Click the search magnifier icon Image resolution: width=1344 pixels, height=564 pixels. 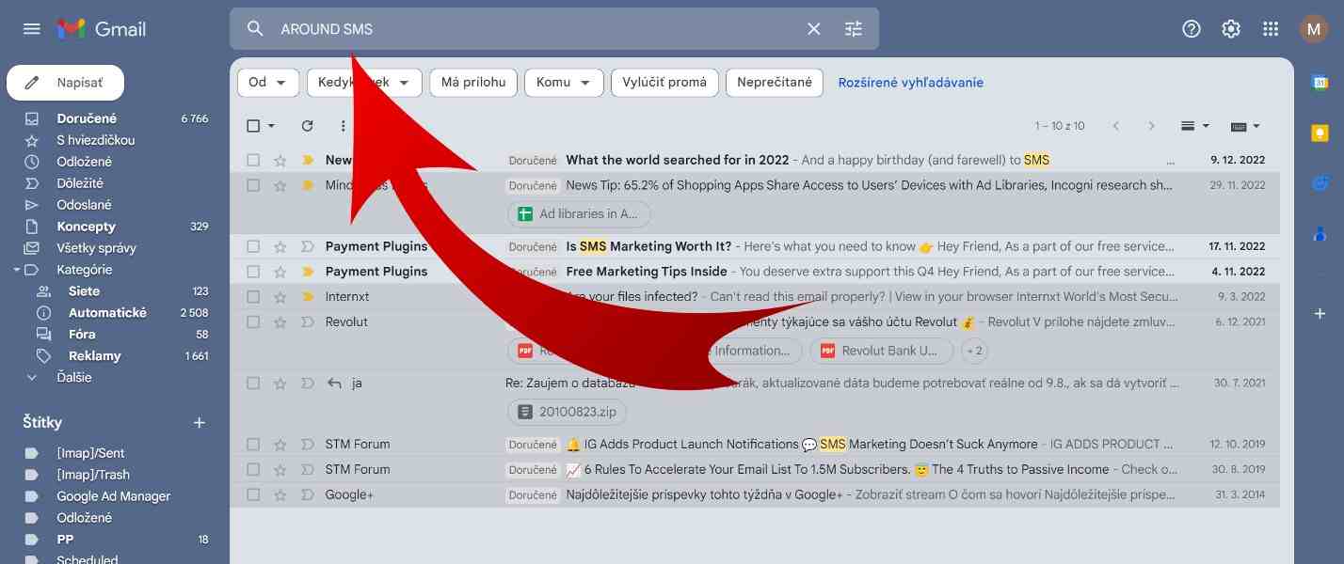[255, 29]
